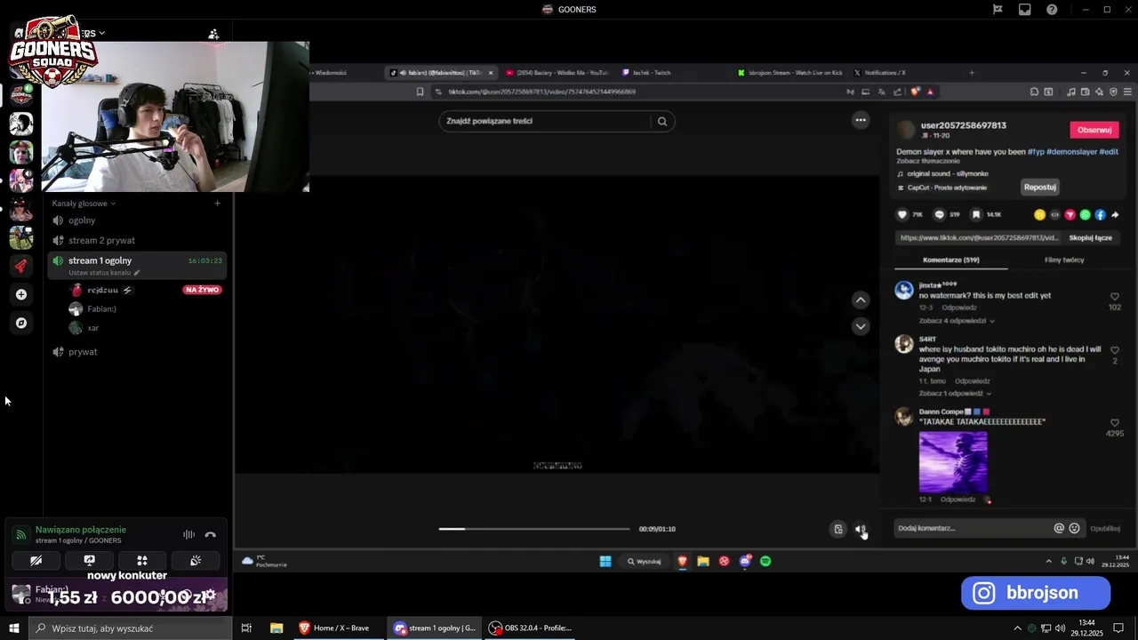Switch to Komentarze (519) tab

(x=951, y=260)
